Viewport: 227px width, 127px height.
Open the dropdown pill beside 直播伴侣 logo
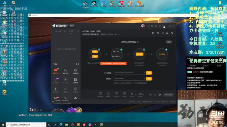pyautogui.click(x=72, y=26)
